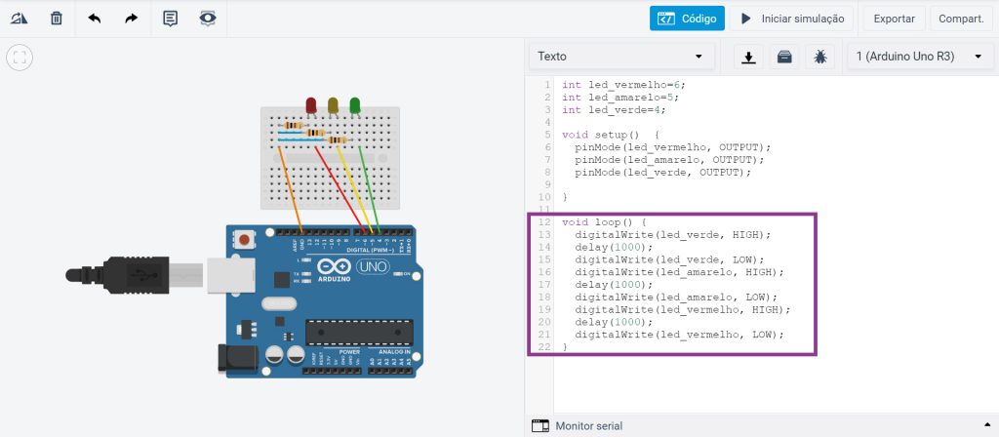Click line pinMode(led_amarelo, OUTPUT);
Image resolution: width=999 pixels, height=437 pixels.
click(x=669, y=159)
